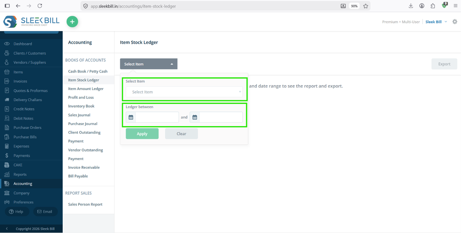Click the Clients / Customers people icon
The height and width of the screenshot is (233, 461).
[x=6, y=53]
